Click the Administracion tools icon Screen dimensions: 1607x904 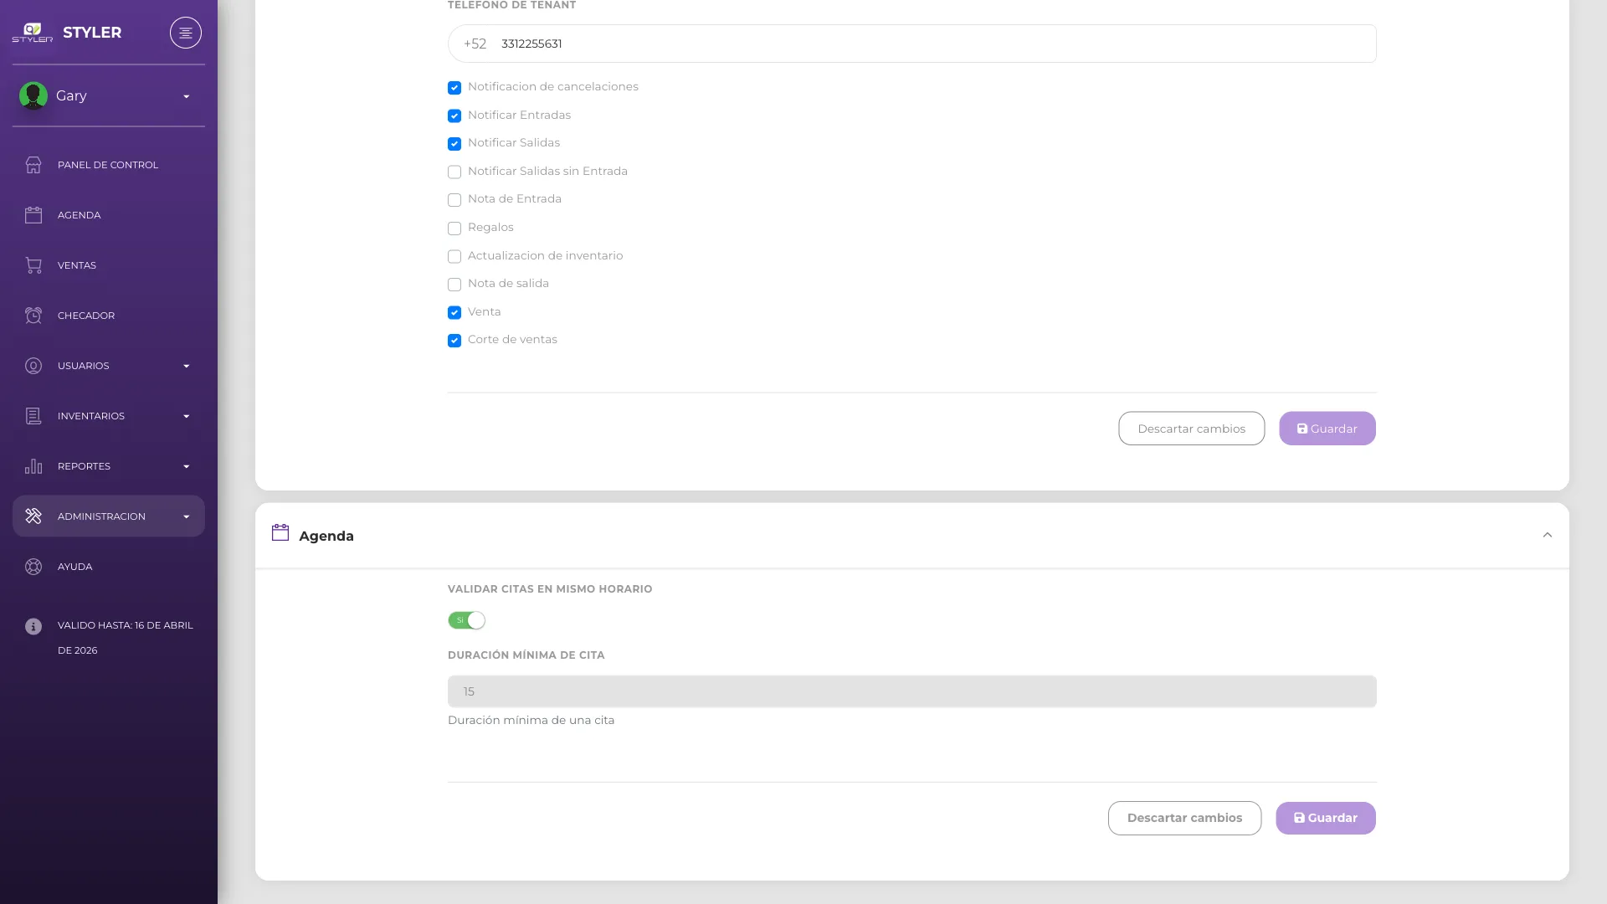click(x=33, y=516)
